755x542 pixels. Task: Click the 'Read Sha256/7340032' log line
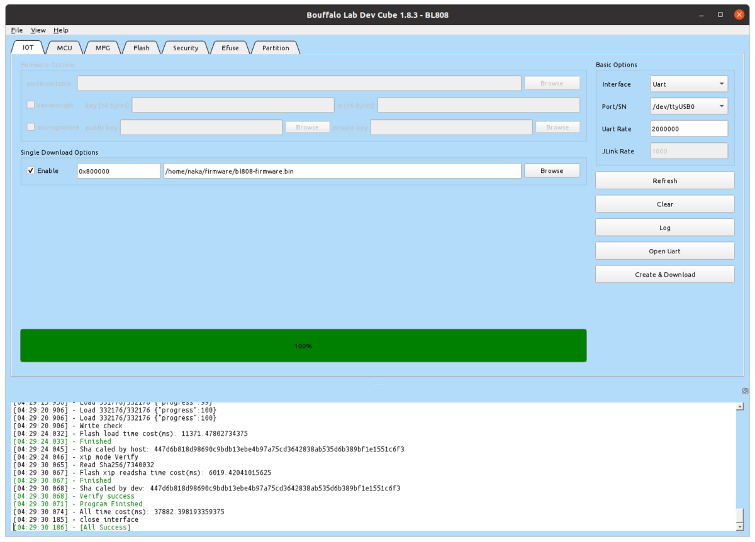pyautogui.click(x=84, y=465)
